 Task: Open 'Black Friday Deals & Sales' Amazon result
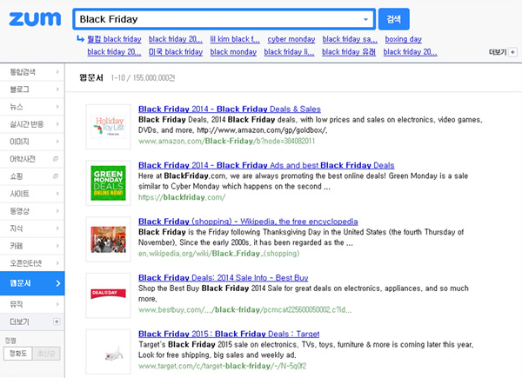pos(230,109)
